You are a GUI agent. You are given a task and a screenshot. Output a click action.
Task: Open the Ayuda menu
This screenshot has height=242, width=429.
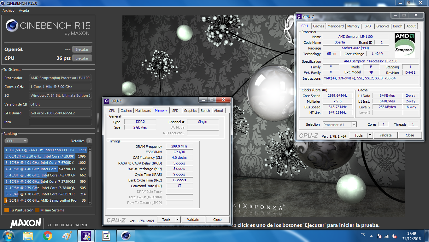(x=24, y=10)
